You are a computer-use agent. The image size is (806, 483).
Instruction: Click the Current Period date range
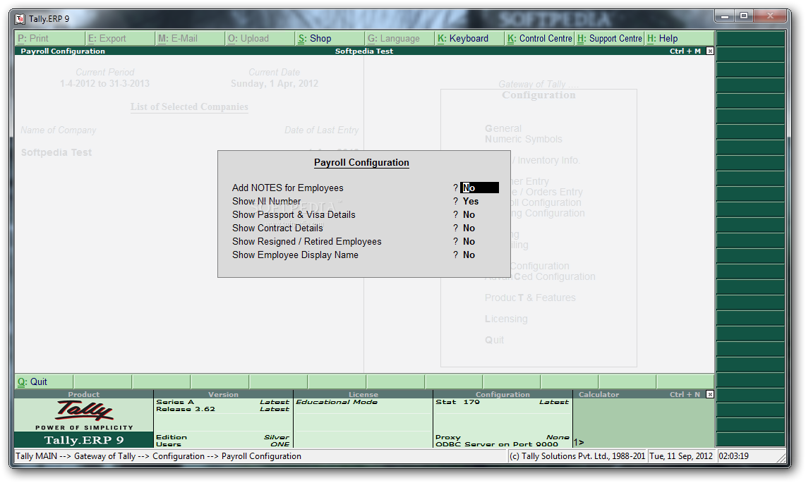click(104, 84)
